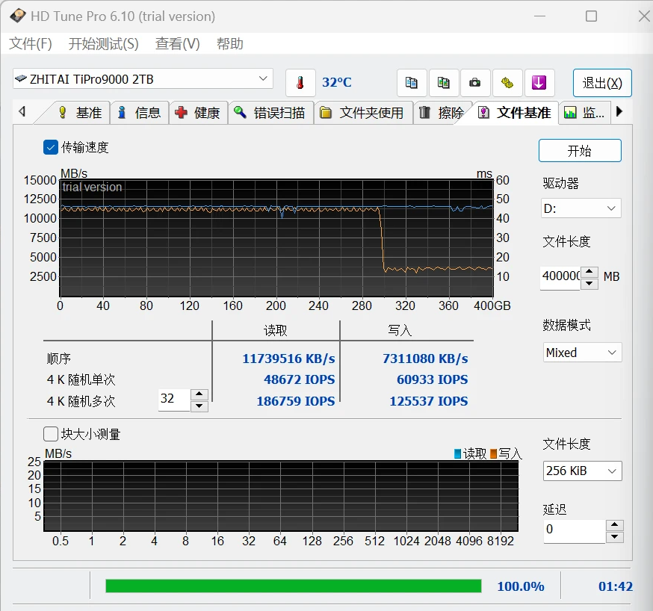This screenshot has height=611, width=653.
Task: Click the purple download arrow icon
Action: [x=539, y=82]
